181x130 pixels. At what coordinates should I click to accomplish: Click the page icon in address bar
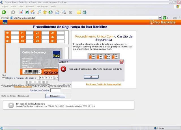pos(11,18)
